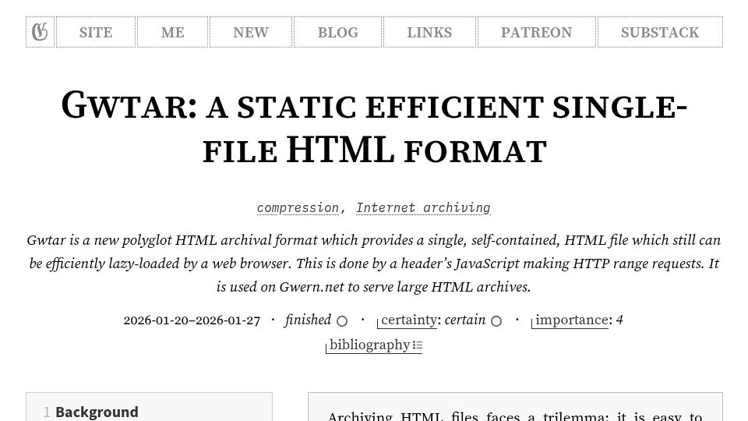Click the certainty metadata link
The height and width of the screenshot is (421, 748).
[408, 320]
